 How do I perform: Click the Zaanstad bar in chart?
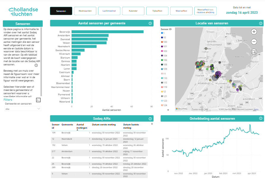pyautogui.click(x=90, y=39)
